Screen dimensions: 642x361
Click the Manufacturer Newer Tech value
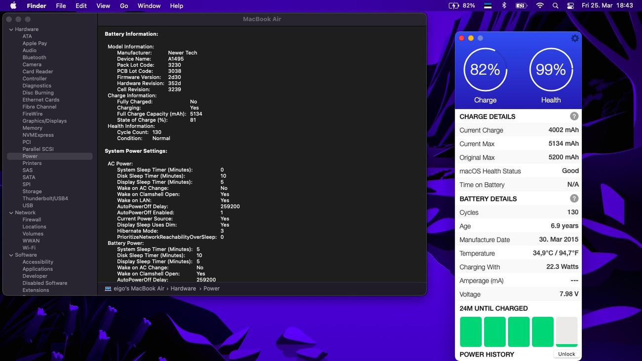click(x=182, y=53)
